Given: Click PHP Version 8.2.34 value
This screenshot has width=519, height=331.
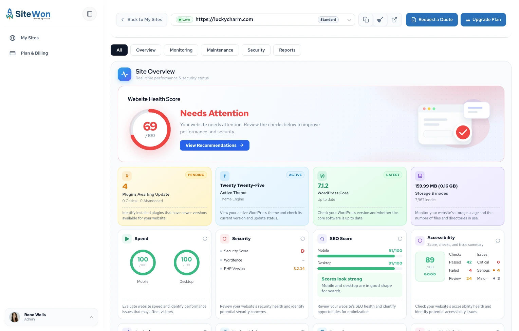Looking at the screenshot, I should coord(299,269).
